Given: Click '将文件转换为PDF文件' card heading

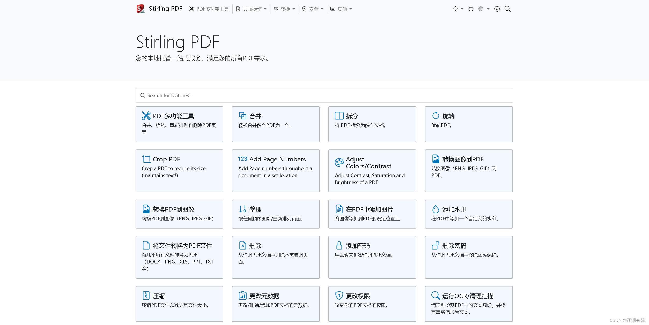Looking at the screenshot, I should pos(182,246).
